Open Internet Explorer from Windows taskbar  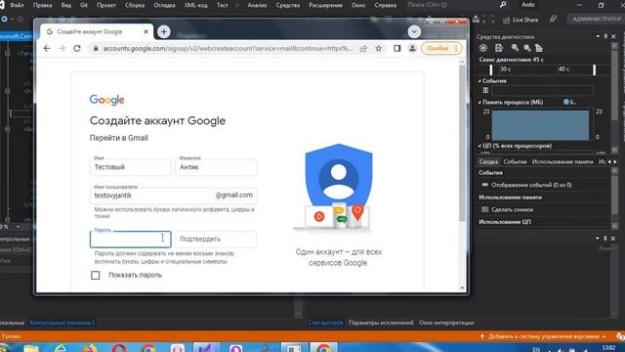pyautogui.click(x=61, y=348)
